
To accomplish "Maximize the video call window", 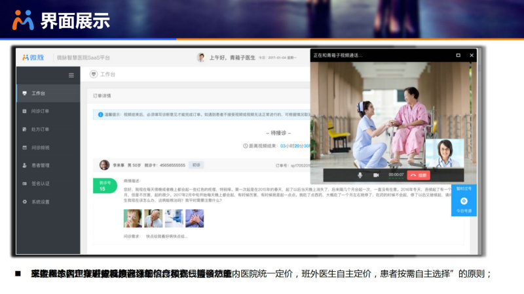I will pyautogui.click(x=458, y=56).
